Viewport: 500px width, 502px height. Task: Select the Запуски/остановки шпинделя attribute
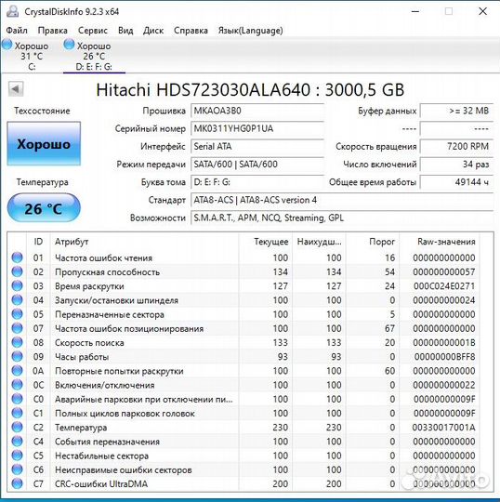116,300
